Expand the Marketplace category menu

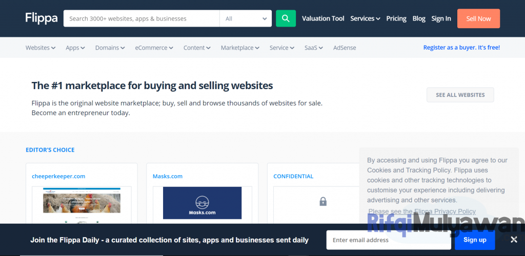tap(240, 48)
